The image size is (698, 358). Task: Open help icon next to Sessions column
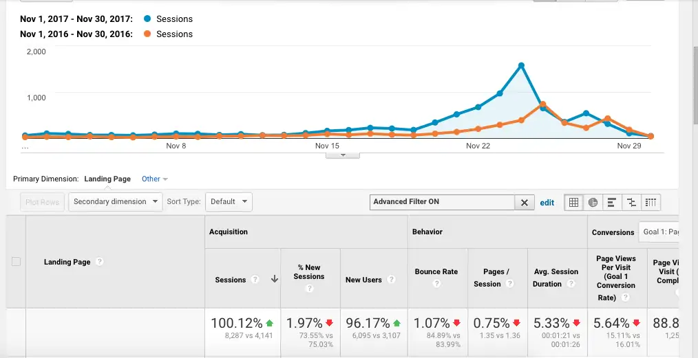(x=255, y=280)
